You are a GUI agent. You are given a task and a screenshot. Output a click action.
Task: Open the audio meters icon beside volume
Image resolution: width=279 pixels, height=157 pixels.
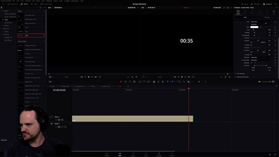click(x=273, y=82)
